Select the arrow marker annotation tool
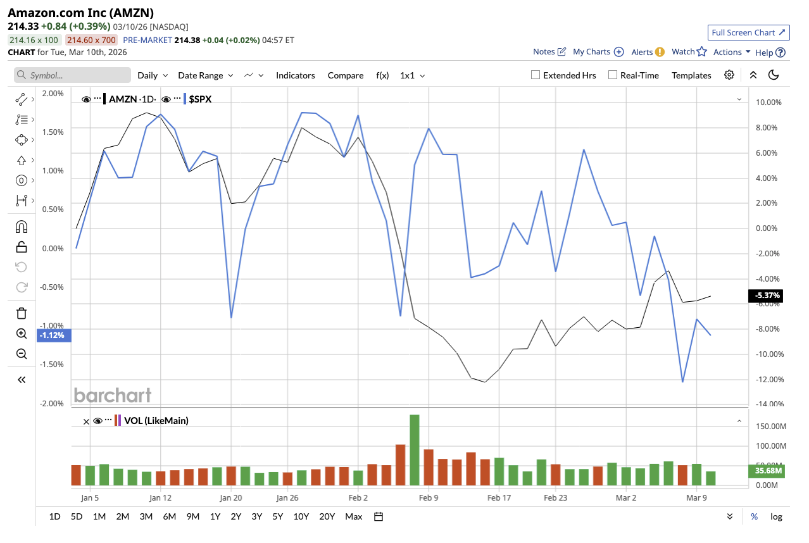The height and width of the screenshot is (543, 809). click(21, 160)
